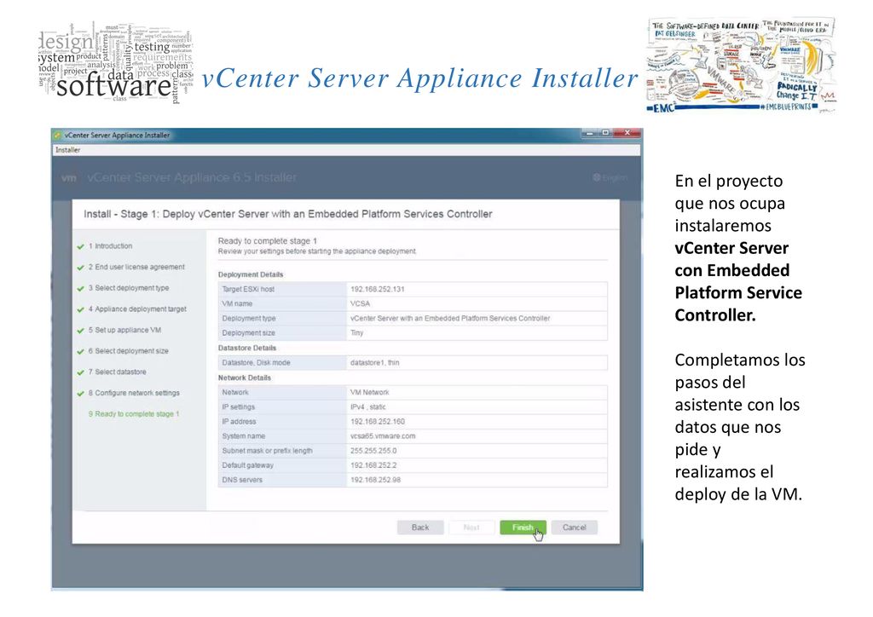The image size is (873, 617).
Task: Click the "Deployment Details" section heading
Action: 251,275
